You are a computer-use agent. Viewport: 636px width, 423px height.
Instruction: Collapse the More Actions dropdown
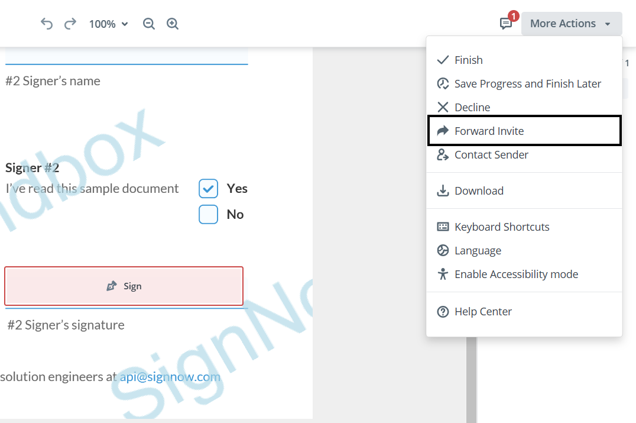[x=572, y=24]
